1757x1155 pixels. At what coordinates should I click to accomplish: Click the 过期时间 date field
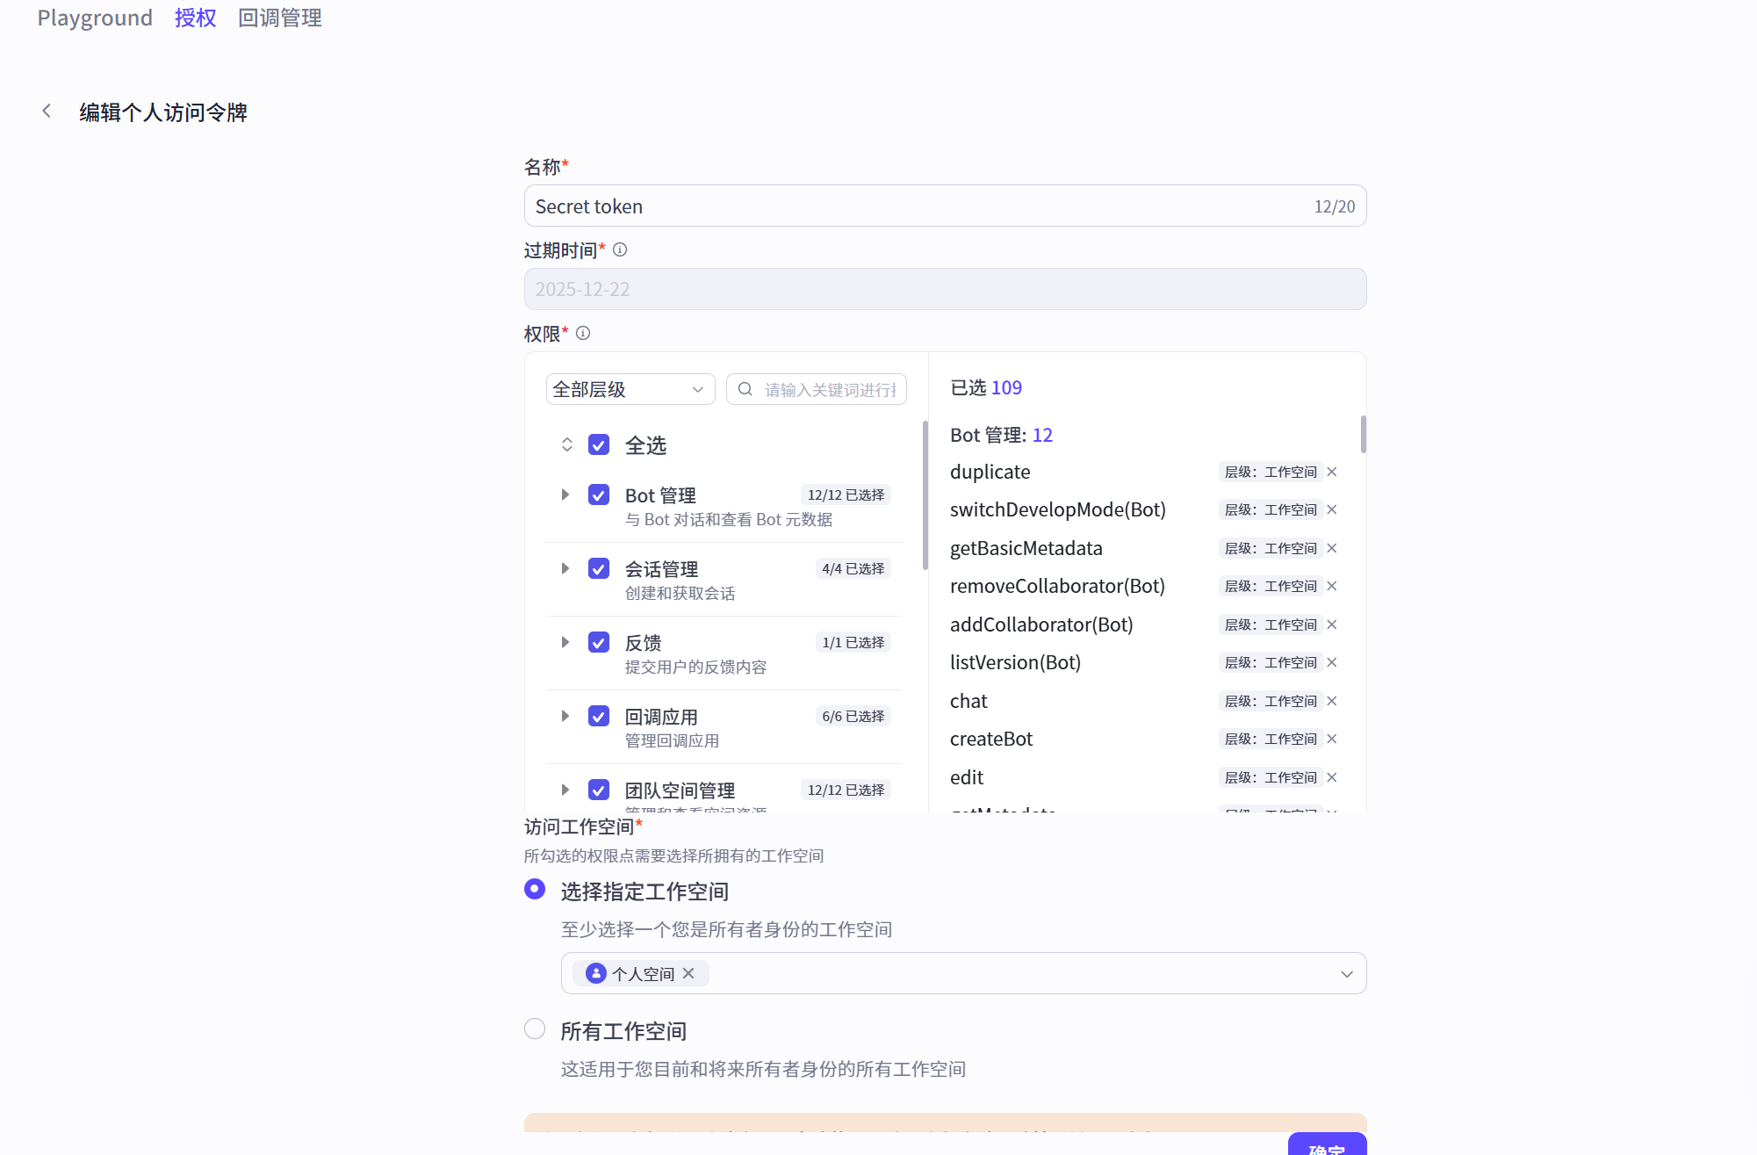pyautogui.click(x=945, y=290)
